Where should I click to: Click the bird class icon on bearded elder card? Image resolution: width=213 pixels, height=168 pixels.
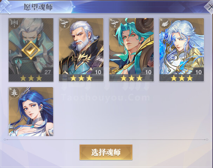(64, 23)
